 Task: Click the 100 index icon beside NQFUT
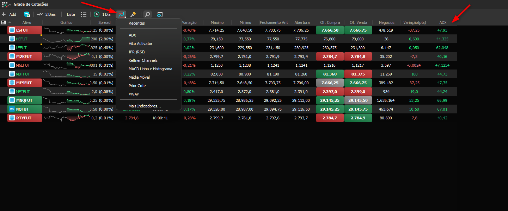12,109
